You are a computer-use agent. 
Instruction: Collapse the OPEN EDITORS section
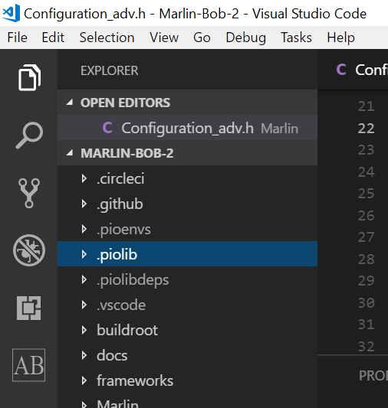(69, 103)
